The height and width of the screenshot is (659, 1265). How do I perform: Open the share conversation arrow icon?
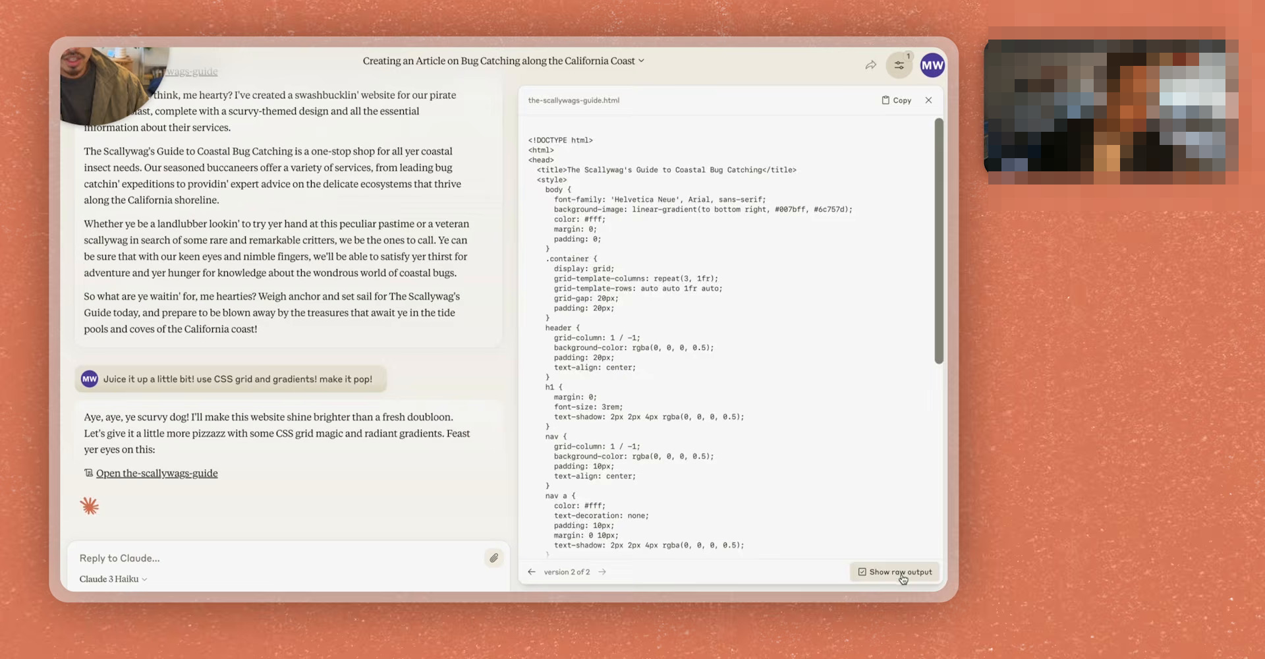point(870,65)
